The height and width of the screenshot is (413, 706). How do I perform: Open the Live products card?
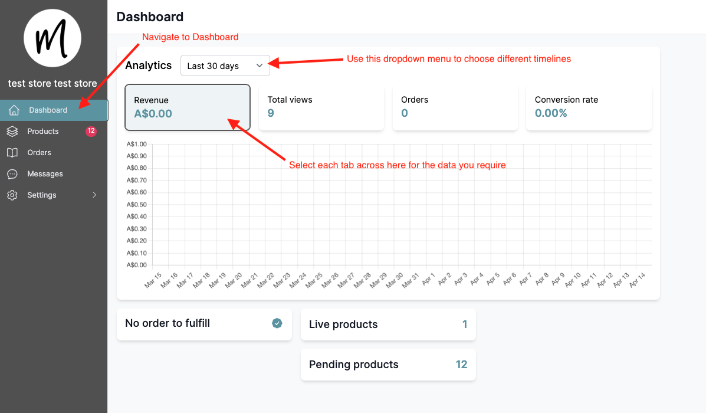[x=388, y=324]
